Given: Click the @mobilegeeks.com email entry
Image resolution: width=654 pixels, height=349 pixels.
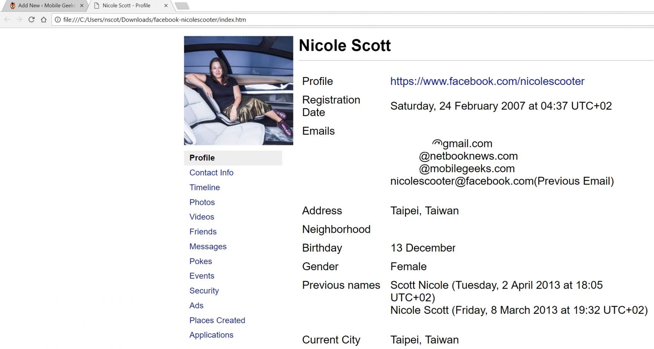Looking at the screenshot, I should pyautogui.click(x=467, y=169).
